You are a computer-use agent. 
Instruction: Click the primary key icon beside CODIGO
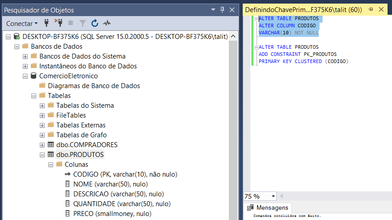(67, 174)
